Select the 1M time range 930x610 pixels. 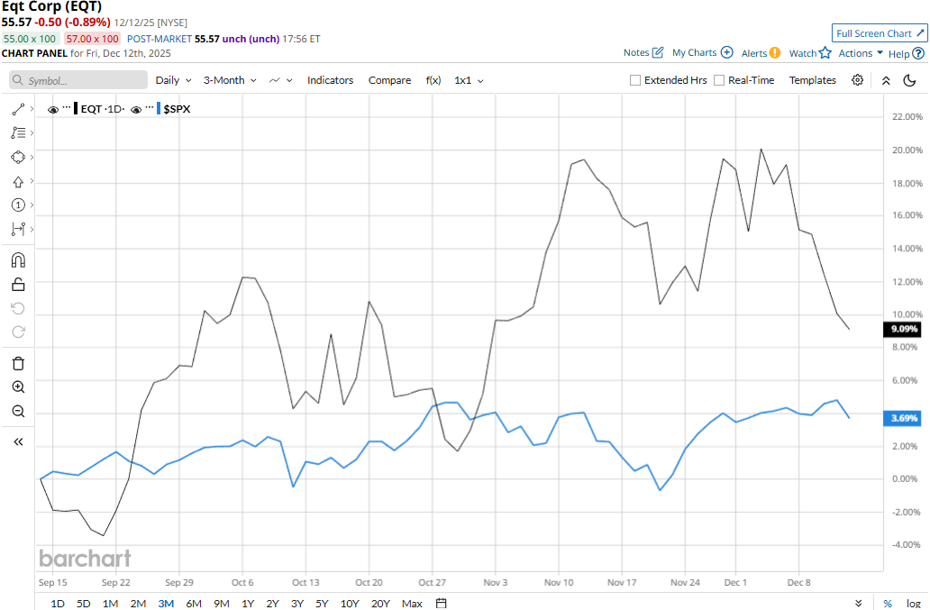(110, 604)
